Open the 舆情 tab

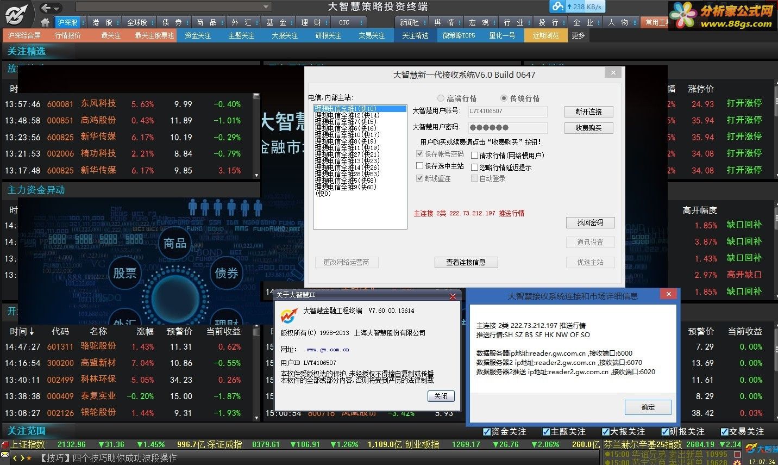pos(443,22)
